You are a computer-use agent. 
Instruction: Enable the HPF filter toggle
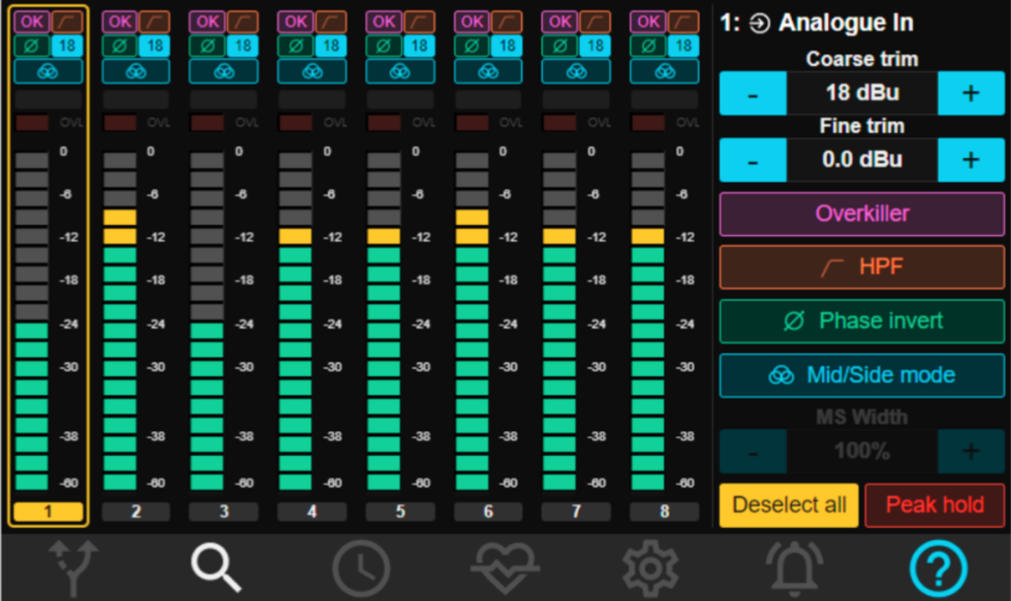[862, 267]
